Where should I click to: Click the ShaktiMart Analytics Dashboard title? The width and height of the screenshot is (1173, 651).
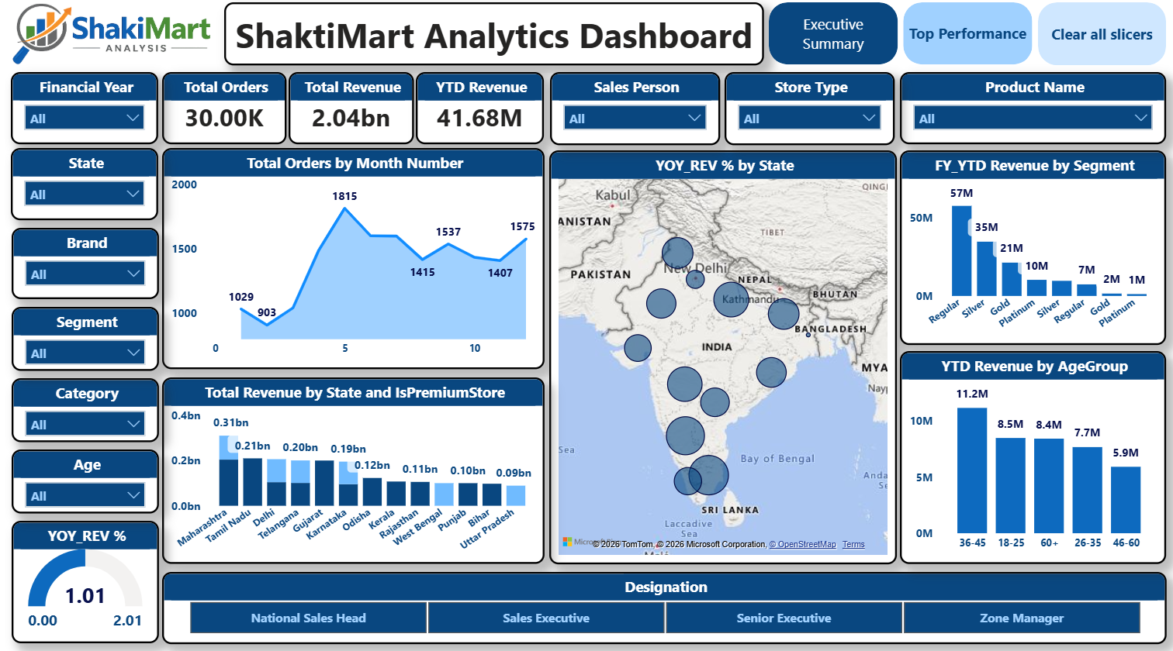coord(494,36)
